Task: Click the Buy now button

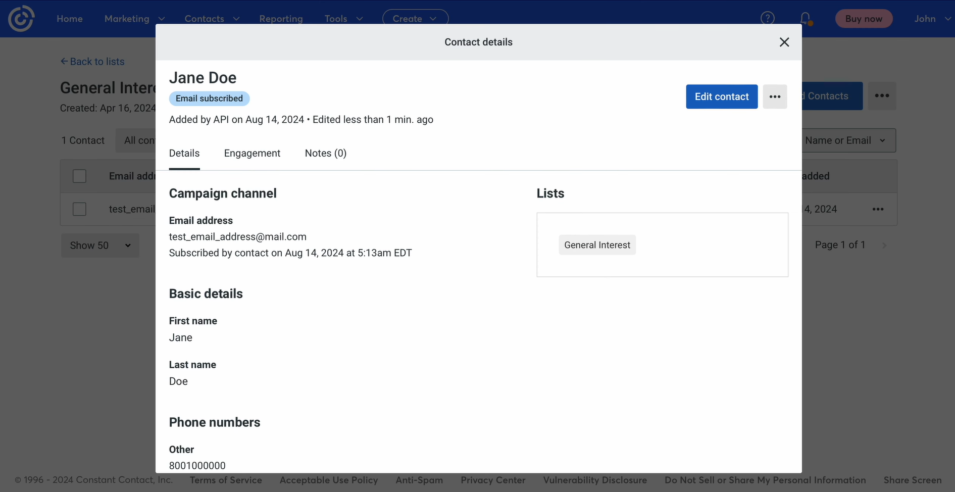Action: pos(864,18)
